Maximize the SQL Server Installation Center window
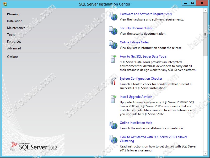Image resolution: width=210 pixels, height=158 pixels. [193, 3]
